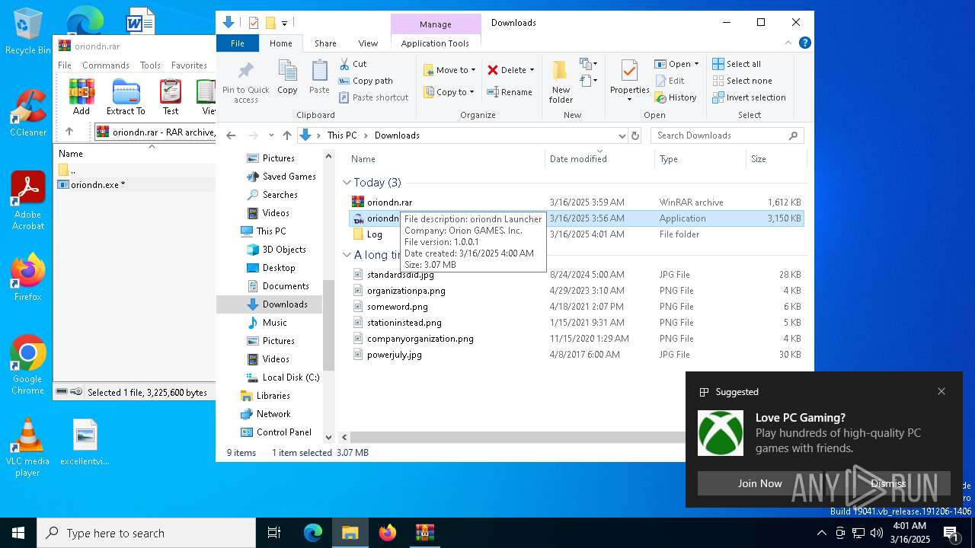
Task: Click the WinRAR Add button
Action: coord(82,97)
